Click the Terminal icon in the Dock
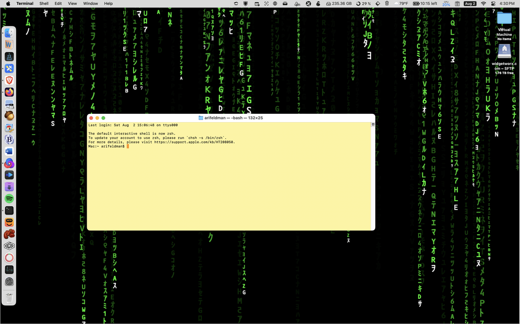The width and height of the screenshot is (520, 324). click(x=9, y=211)
